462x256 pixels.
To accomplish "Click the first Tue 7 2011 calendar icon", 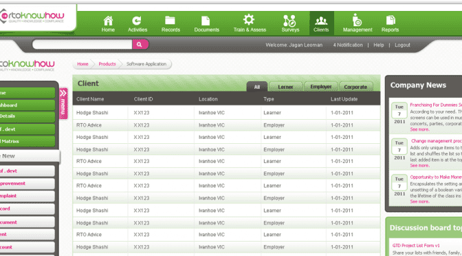I will pos(399,114).
